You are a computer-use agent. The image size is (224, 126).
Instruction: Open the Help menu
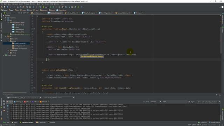click(x=62, y=4)
